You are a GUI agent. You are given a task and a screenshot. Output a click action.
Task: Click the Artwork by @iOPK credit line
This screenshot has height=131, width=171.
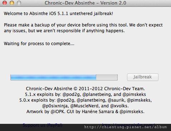(85, 112)
